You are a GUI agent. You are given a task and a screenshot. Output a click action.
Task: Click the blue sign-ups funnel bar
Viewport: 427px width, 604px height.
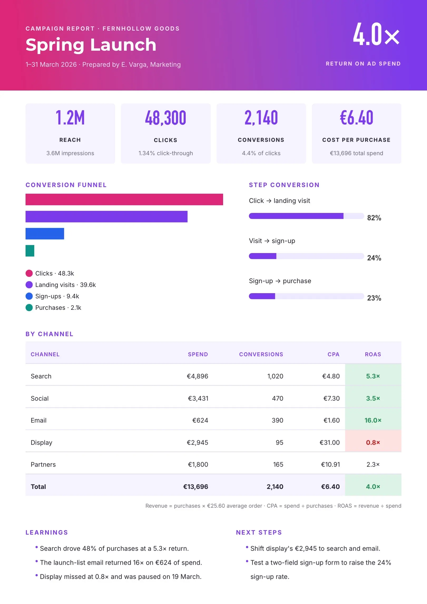tap(45, 234)
